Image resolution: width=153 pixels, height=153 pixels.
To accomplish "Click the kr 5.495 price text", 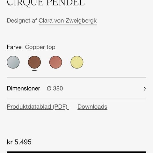I will tap(19, 142).
